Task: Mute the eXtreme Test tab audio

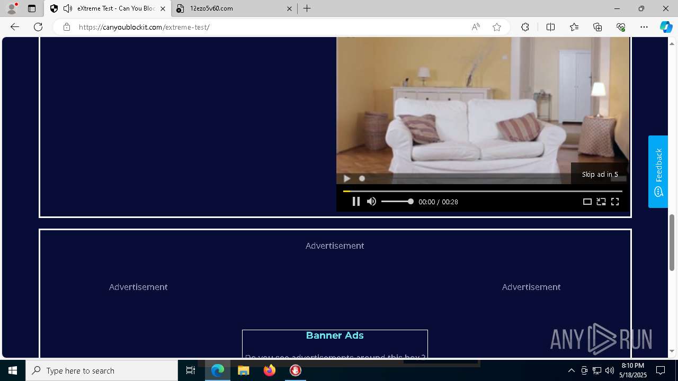Action: tap(68, 8)
